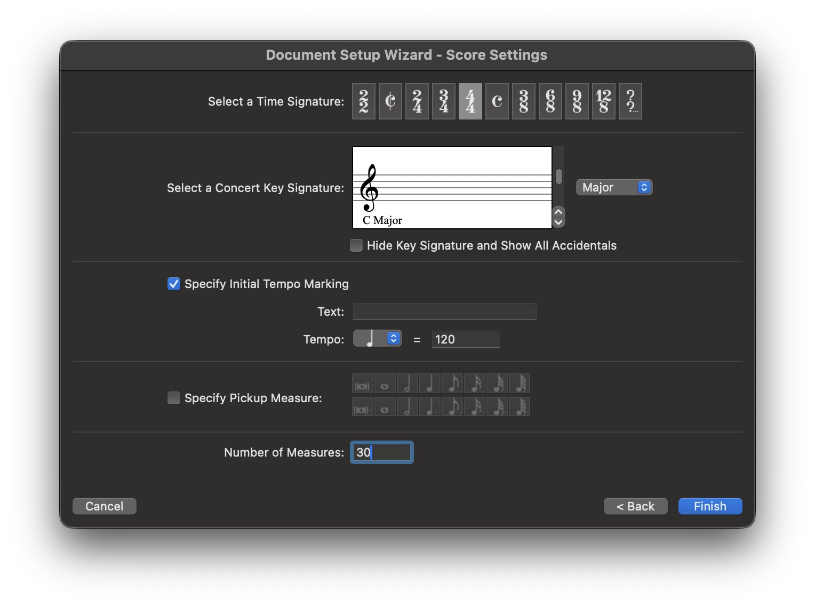Enable the Specify Pickup Measure checkbox

point(174,398)
